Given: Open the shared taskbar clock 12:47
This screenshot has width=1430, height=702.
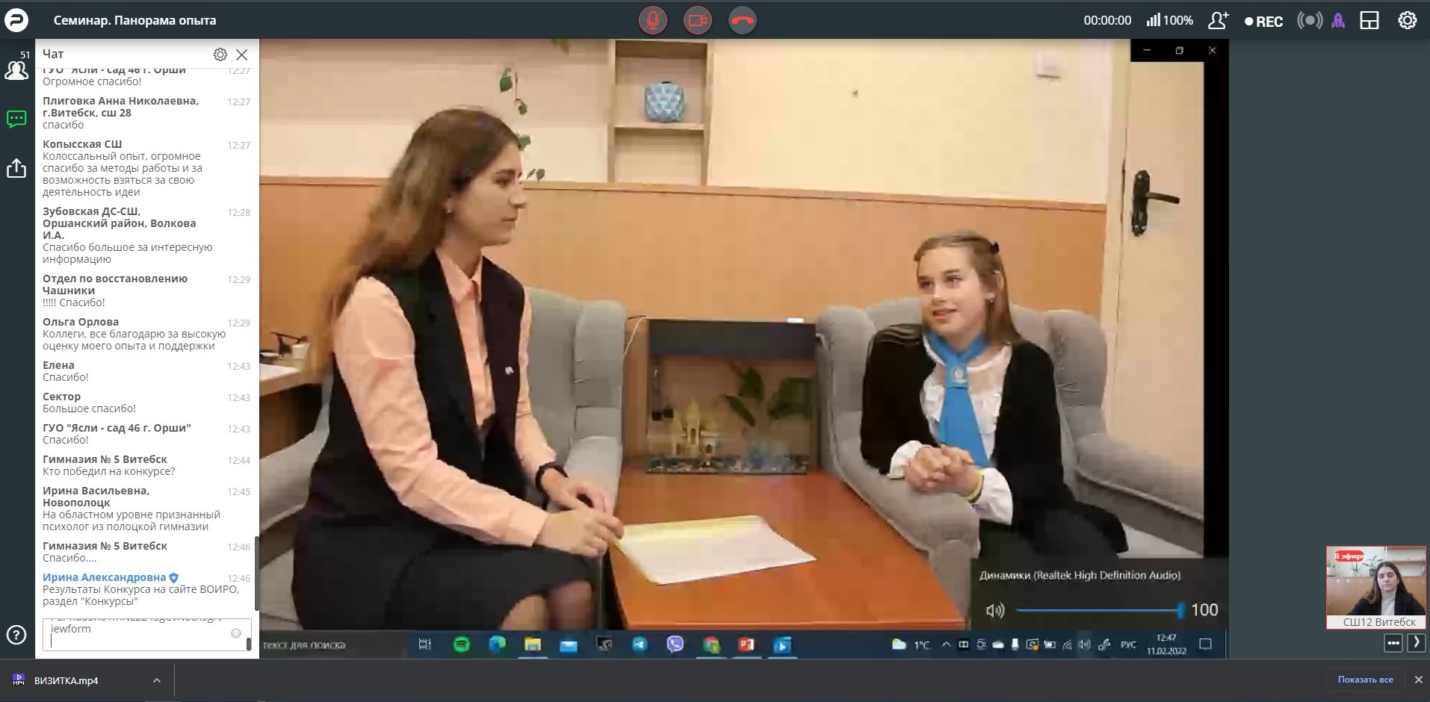Looking at the screenshot, I should (1166, 644).
